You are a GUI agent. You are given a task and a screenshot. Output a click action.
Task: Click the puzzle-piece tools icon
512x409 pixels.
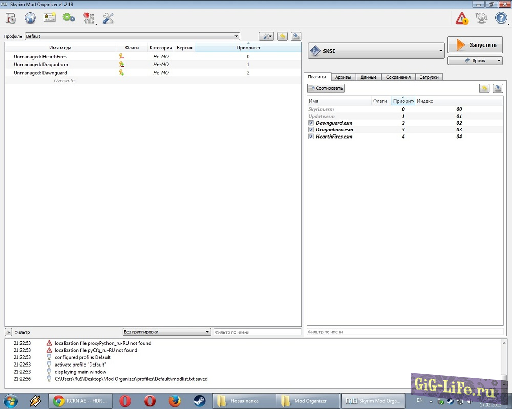[x=90, y=17]
